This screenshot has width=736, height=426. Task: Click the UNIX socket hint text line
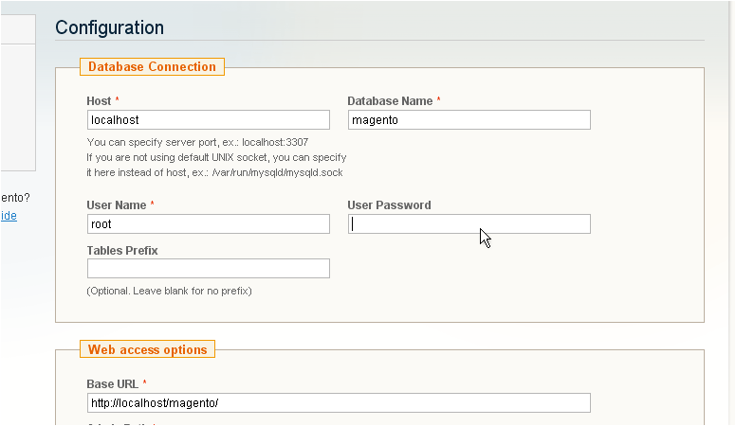(x=216, y=157)
